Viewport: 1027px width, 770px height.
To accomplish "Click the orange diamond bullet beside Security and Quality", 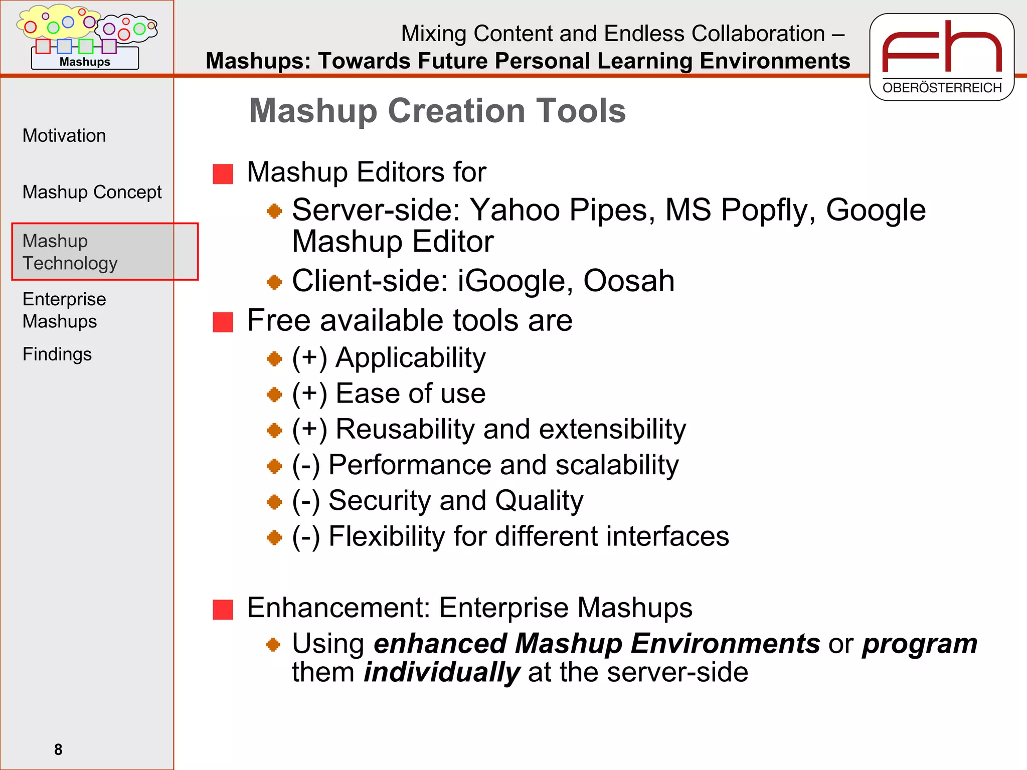I will pyautogui.click(x=274, y=502).
